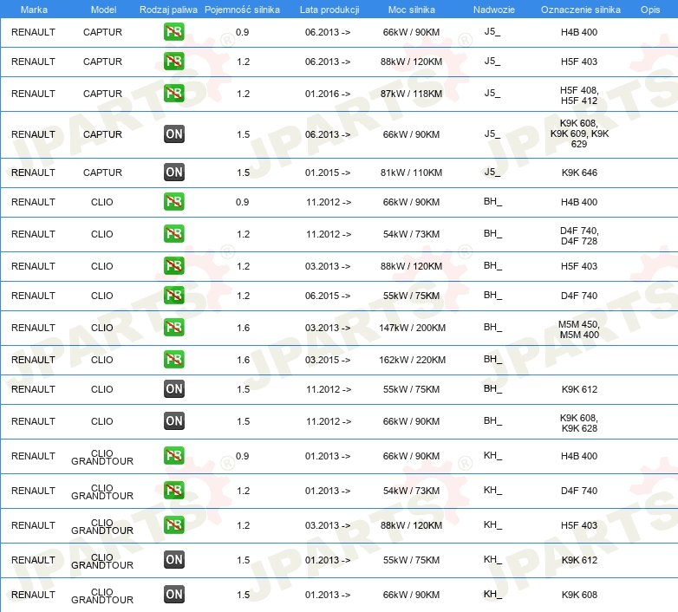Select the Lata produkcji column header

point(329,9)
